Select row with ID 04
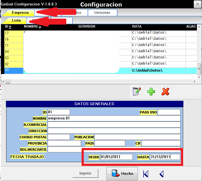The width and height of the screenshot is (202, 181). pos(13,52)
